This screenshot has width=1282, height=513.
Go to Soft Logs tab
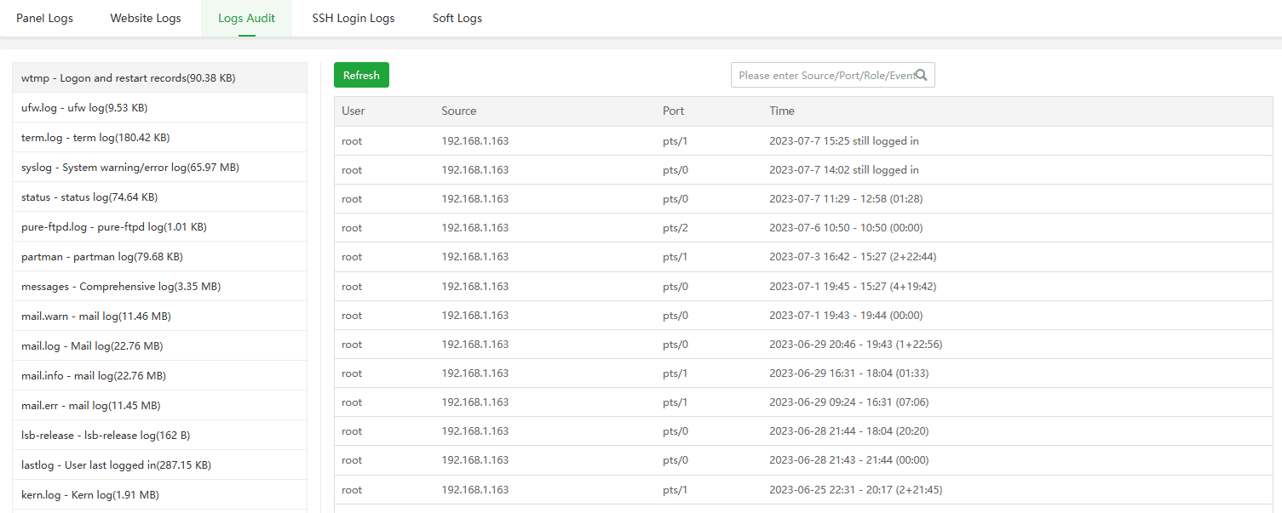pos(457,18)
